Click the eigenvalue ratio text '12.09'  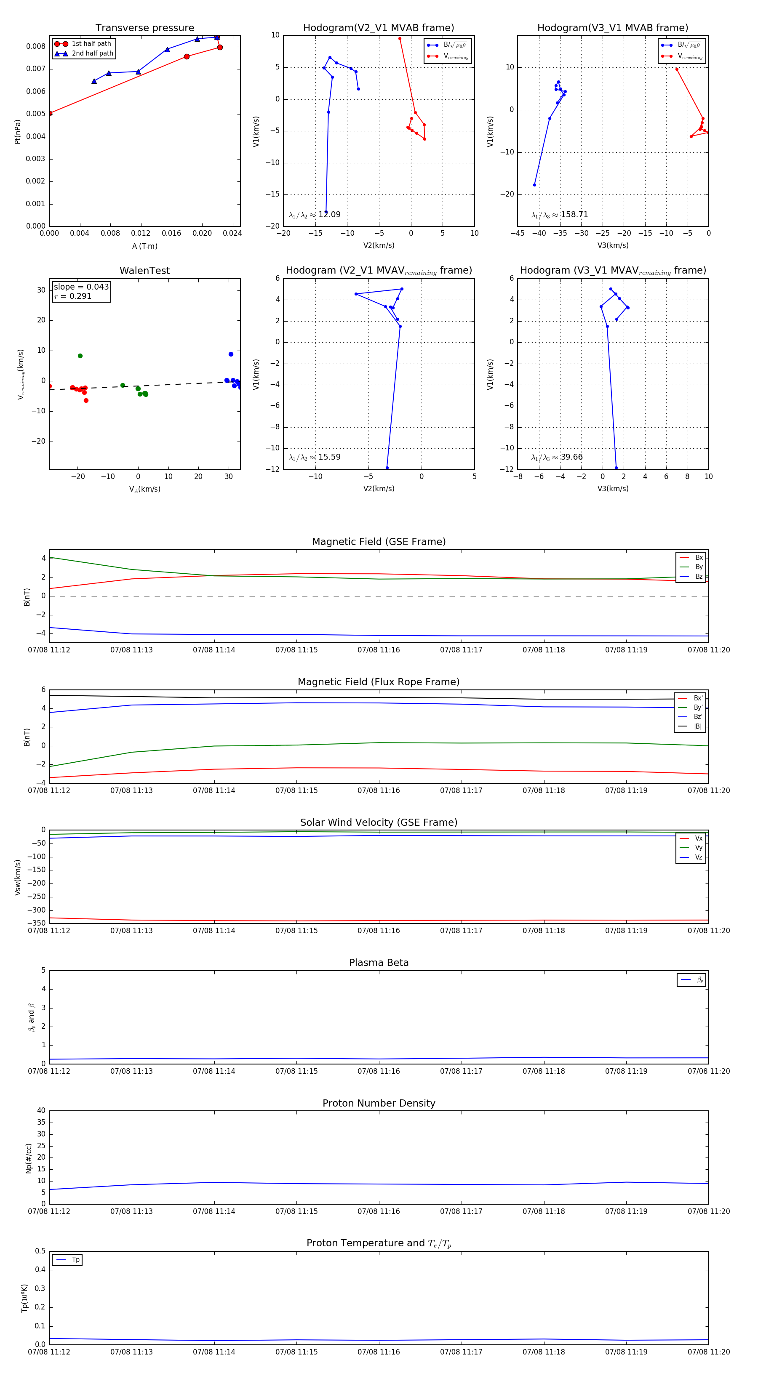[x=329, y=215]
